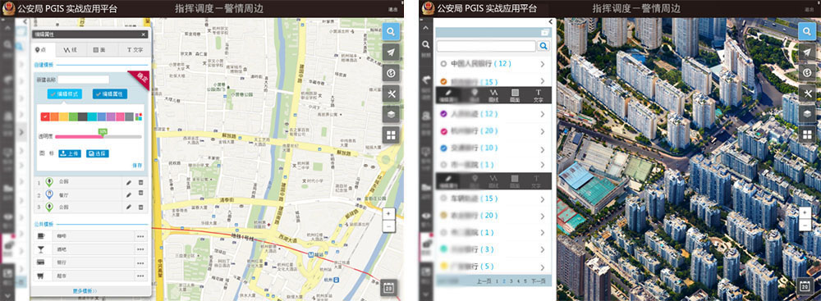The height and width of the screenshot is (301, 821).
Task: Switch to the 文字 tab in edit panel
Action: click(x=135, y=50)
